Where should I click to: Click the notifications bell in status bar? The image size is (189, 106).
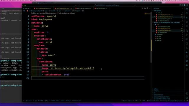[187, 101]
